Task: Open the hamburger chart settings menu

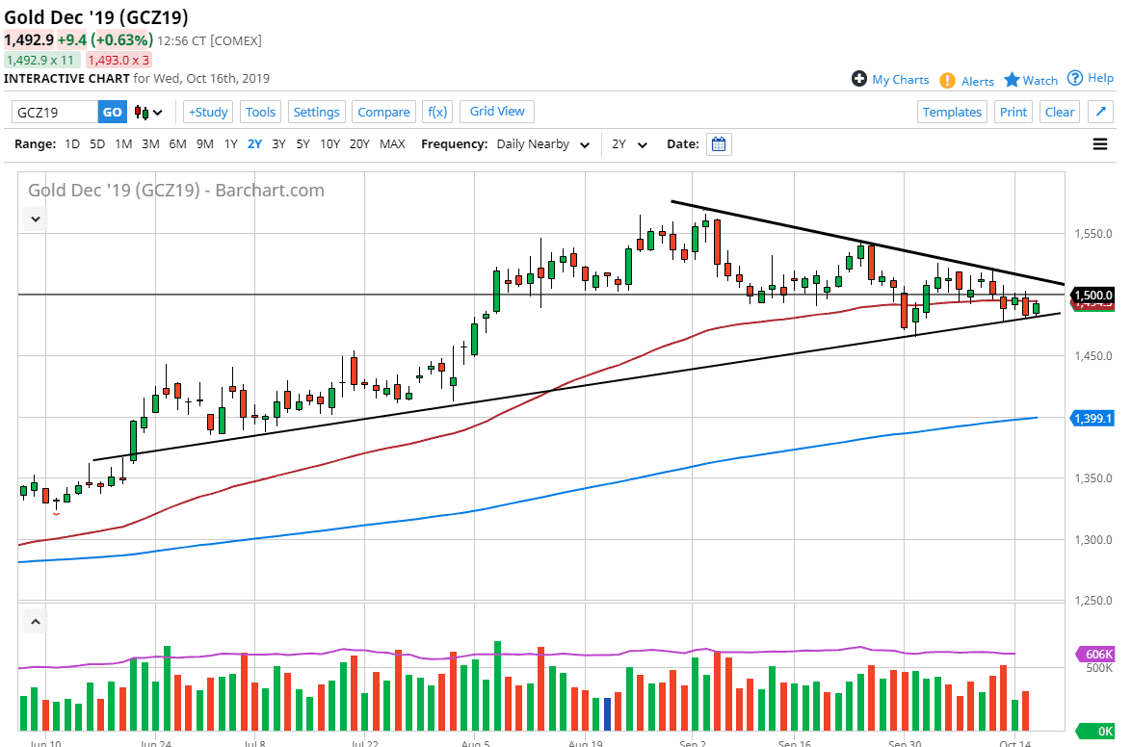Action: (1099, 143)
